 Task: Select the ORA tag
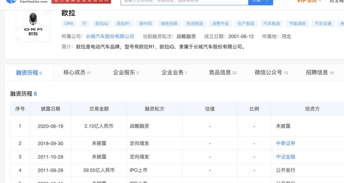(69, 23)
